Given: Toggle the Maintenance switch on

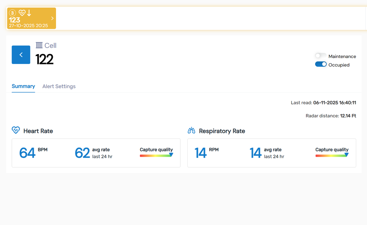Looking at the screenshot, I should (321, 56).
